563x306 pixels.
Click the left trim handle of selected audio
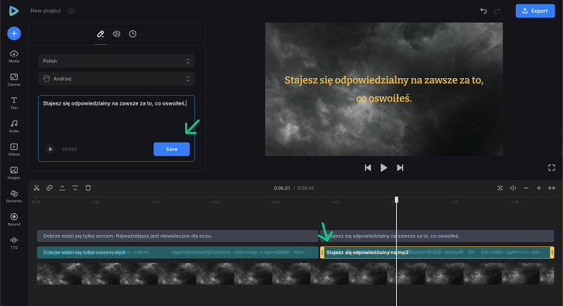(322, 253)
